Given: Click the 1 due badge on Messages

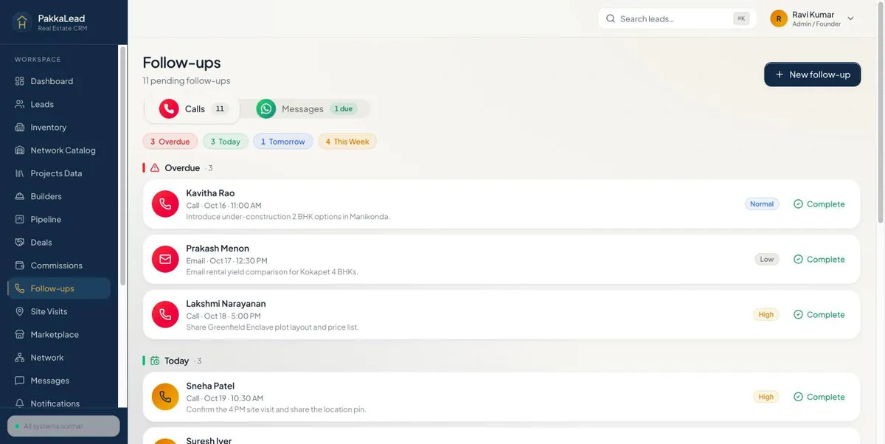Looking at the screenshot, I should [343, 109].
